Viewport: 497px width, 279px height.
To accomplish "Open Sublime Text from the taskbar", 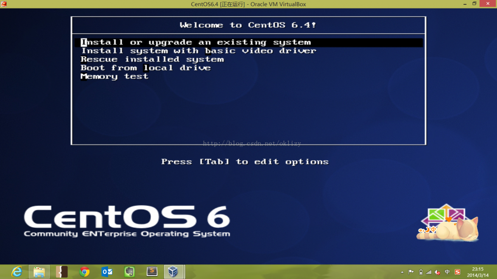I will [x=152, y=272].
